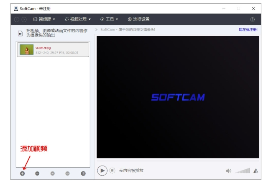This screenshot has width=271, height=184.
Task: Go back with the left navigation arrow
Action: tap(17, 19)
